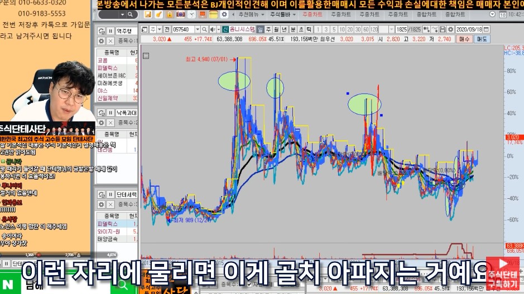Select 와이지-원 in the 단테세력 list
524x294 pixels.
click(x=108, y=231)
